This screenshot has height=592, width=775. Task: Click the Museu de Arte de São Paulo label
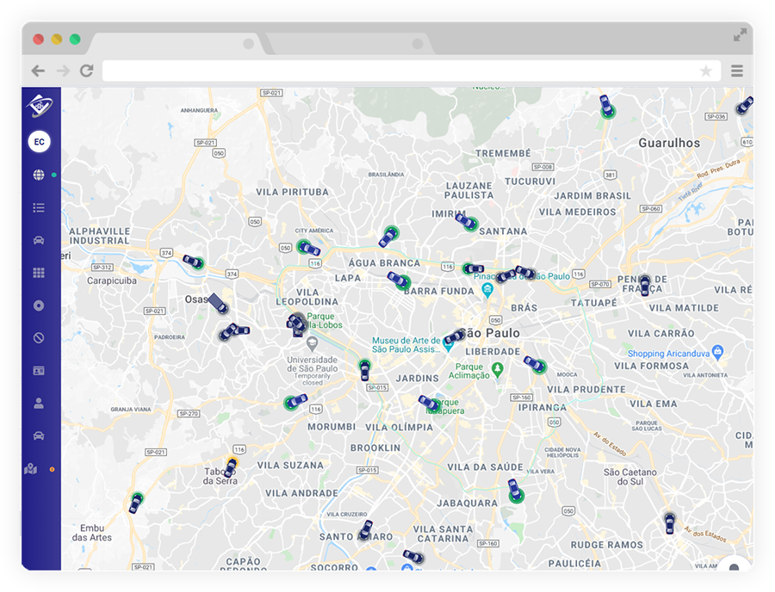tap(406, 345)
